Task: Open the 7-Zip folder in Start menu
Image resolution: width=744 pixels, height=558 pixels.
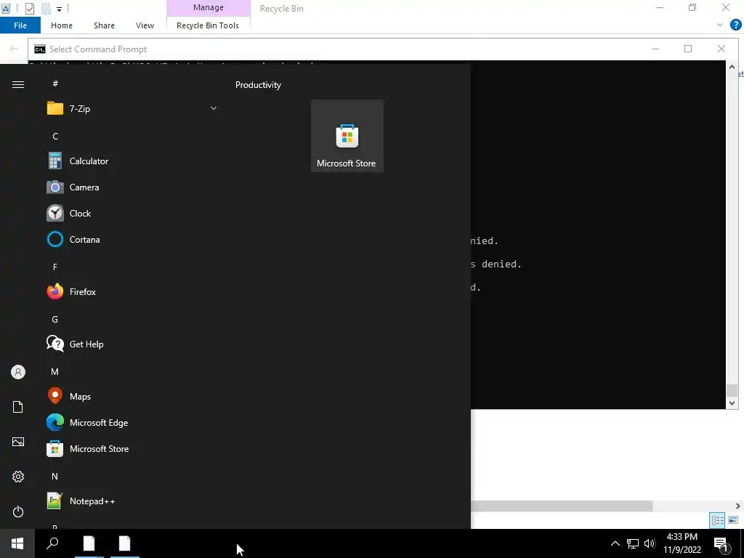Action: [x=133, y=109]
